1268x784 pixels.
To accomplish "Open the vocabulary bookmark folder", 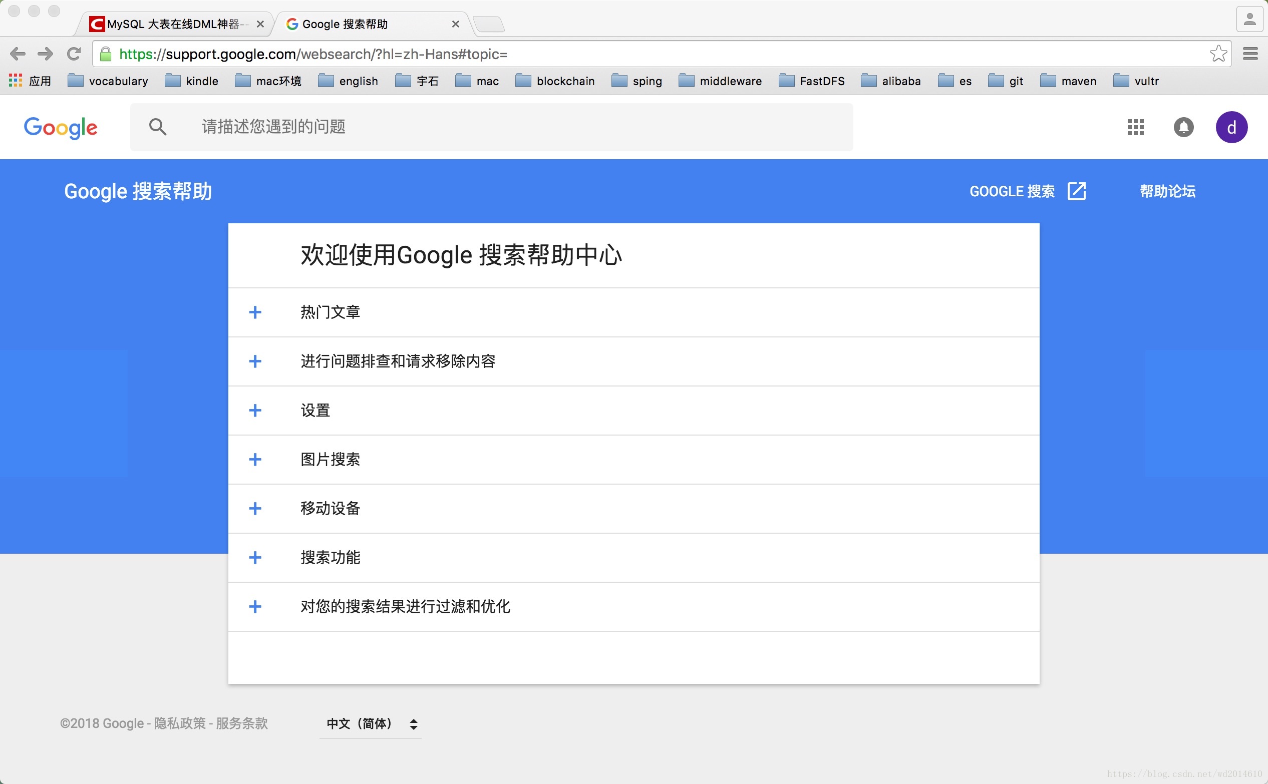I will (108, 81).
